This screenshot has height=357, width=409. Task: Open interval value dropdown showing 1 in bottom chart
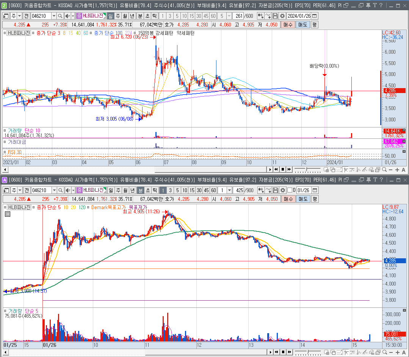click(x=230, y=191)
